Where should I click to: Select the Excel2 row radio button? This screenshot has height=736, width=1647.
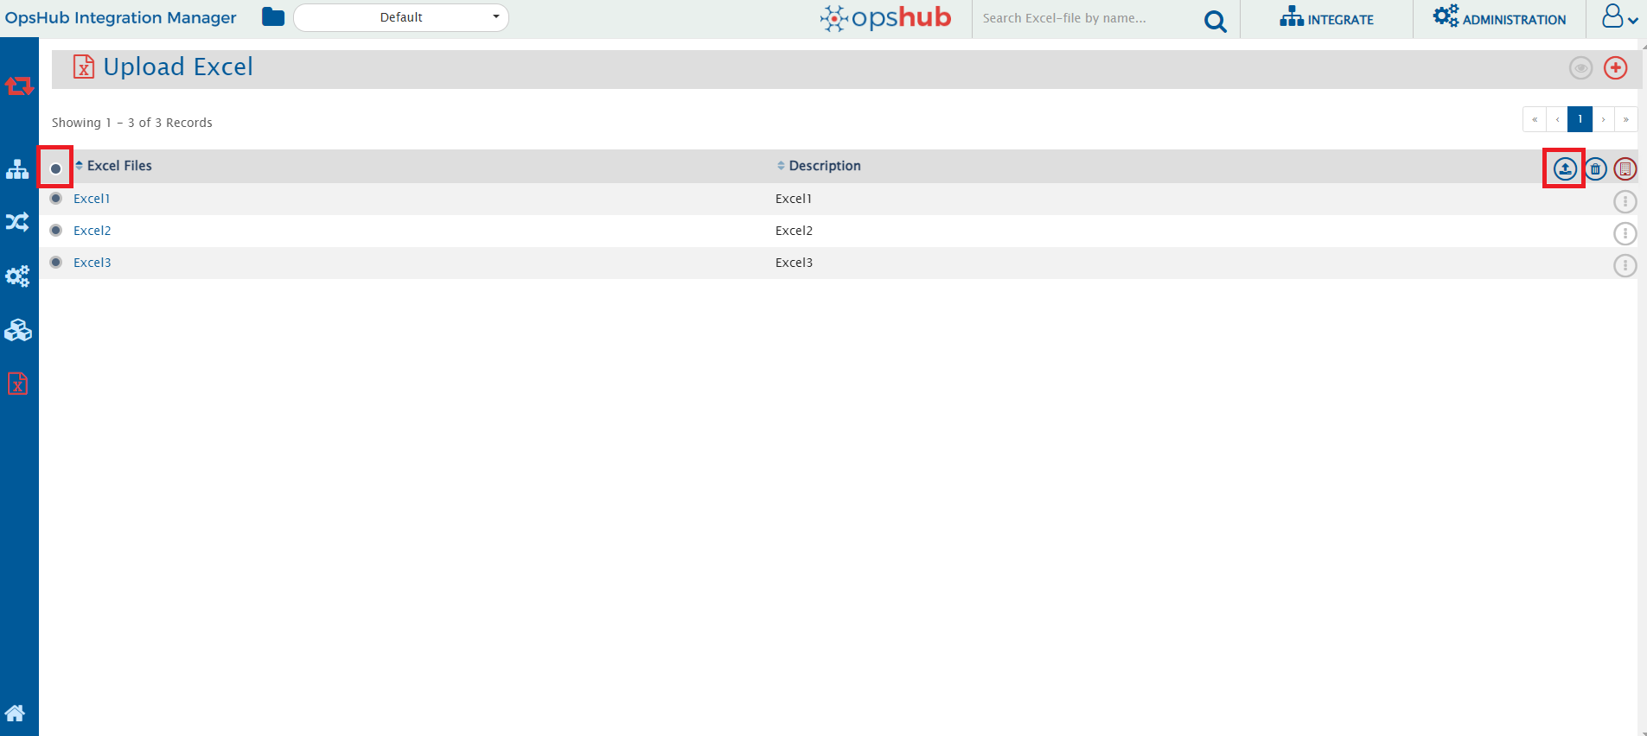[56, 231]
